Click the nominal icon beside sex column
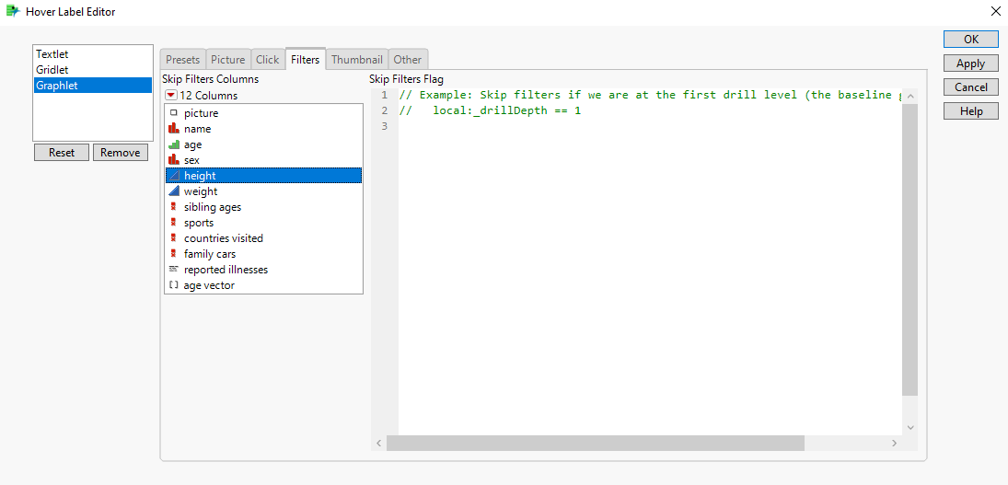 pyautogui.click(x=173, y=160)
